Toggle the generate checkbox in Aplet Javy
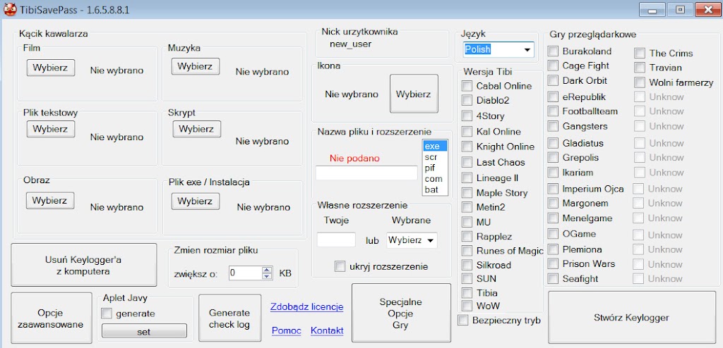The height and width of the screenshot is (348, 723). pyautogui.click(x=107, y=314)
